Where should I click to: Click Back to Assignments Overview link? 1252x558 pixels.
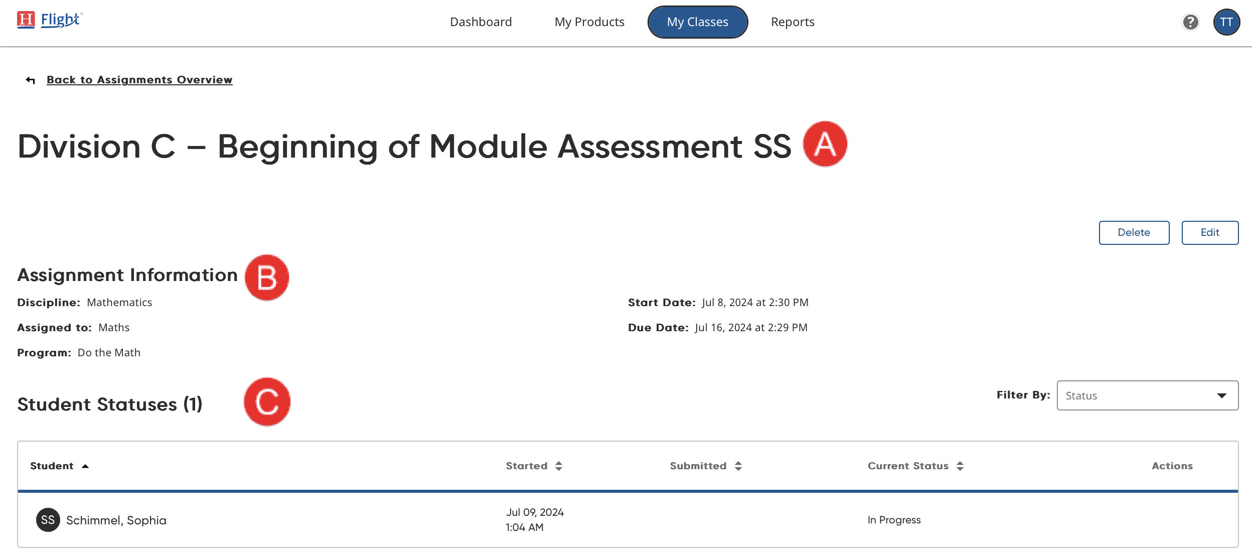139,80
